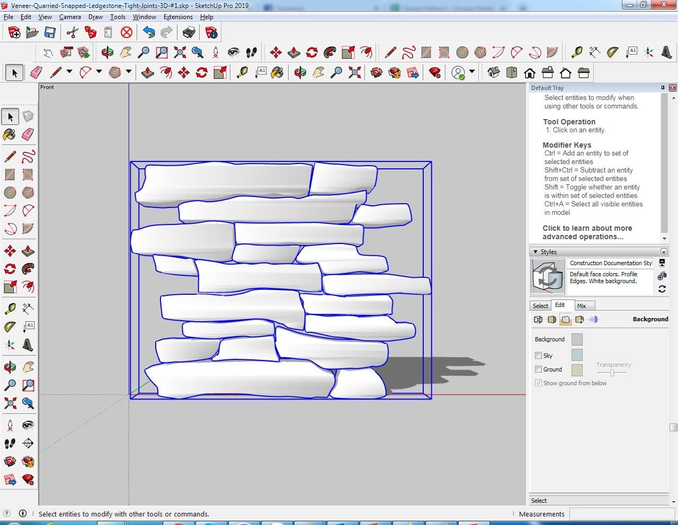Select the Eraser tool in left toolbar
Screen dimensions: 678x525
tap(28, 134)
